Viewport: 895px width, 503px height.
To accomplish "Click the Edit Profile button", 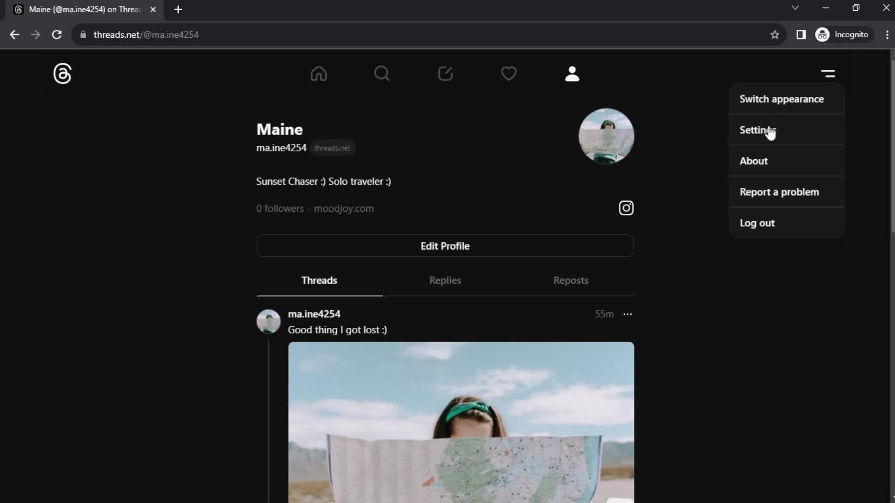I will point(444,245).
